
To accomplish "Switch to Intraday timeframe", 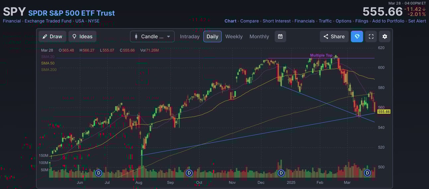I will coord(190,37).
